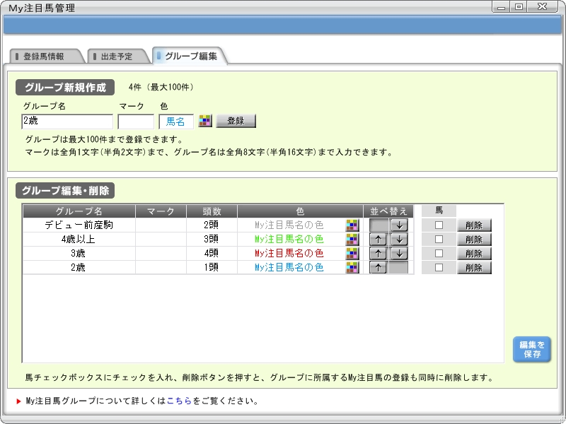Image resolution: width=566 pixels, height=424 pixels.
Task: Click 頭数 column header
Action: [x=212, y=211]
